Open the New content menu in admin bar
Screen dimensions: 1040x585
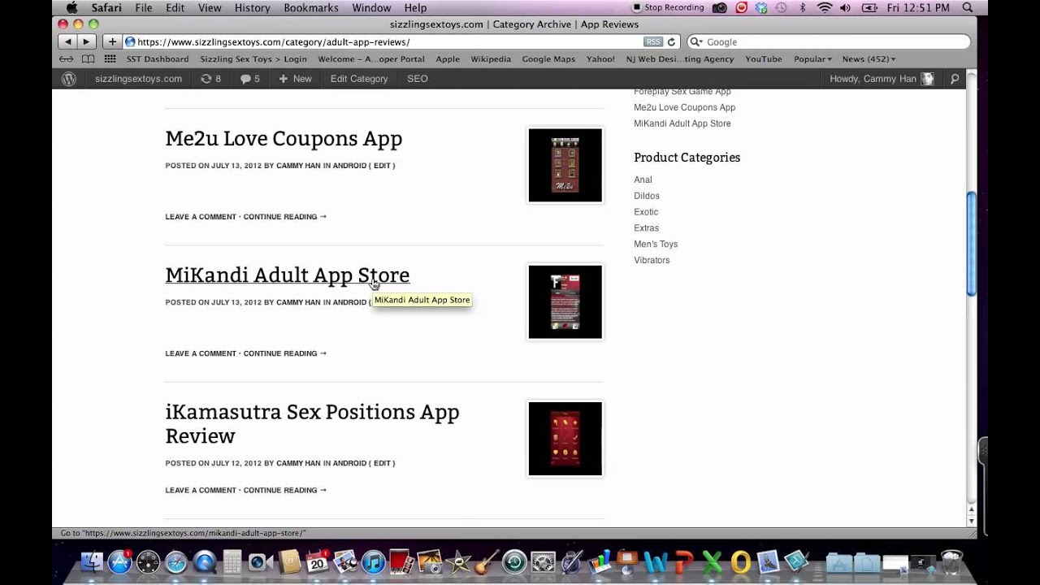[295, 79]
